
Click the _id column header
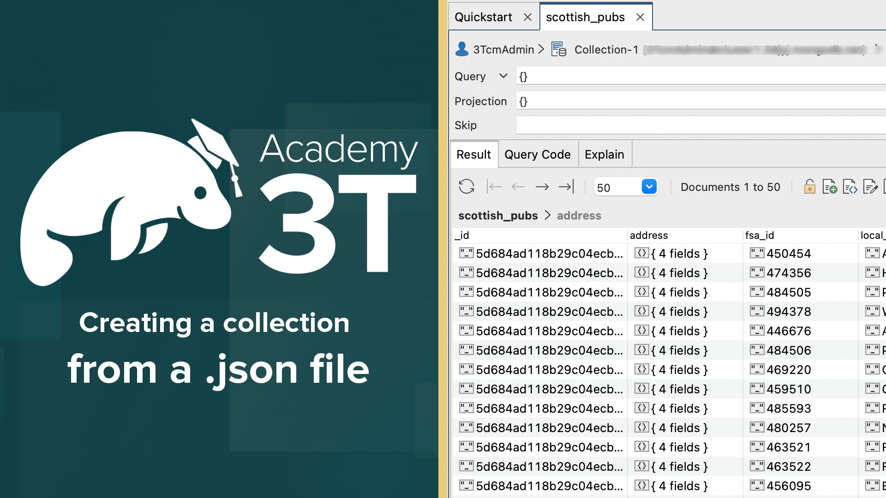coord(540,235)
